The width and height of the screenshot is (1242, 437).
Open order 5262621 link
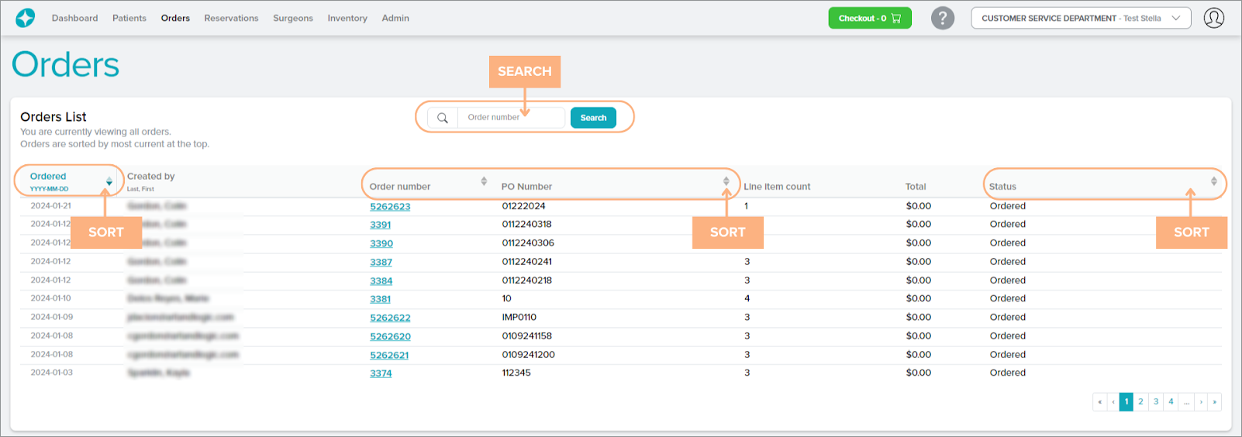pos(389,355)
